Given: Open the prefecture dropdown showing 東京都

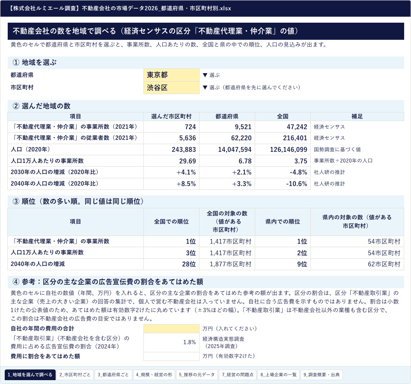Looking at the screenshot, I should (171, 75).
